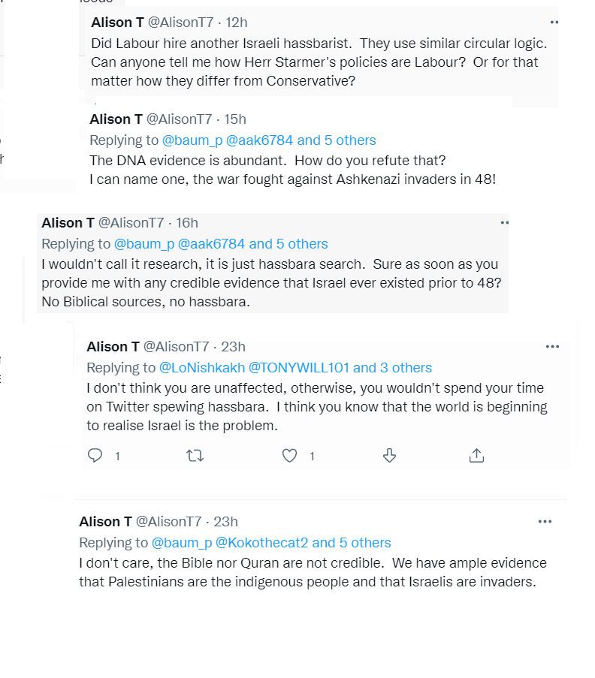Click @aak6784 in the 15h tweet
The height and width of the screenshot is (678, 595).
[x=259, y=140]
